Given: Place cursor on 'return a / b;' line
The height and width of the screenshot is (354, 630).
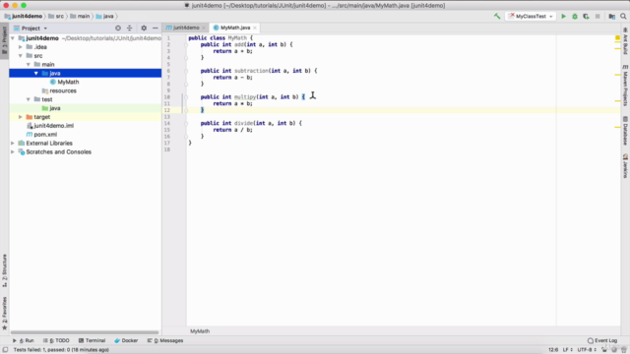Looking at the screenshot, I should pyautogui.click(x=232, y=130).
